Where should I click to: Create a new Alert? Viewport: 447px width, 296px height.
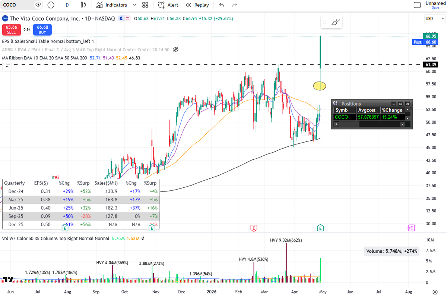(x=168, y=5)
